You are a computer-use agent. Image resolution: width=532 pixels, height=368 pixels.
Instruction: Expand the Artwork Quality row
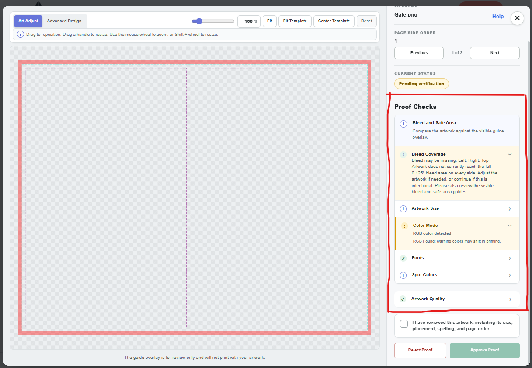pyautogui.click(x=457, y=299)
